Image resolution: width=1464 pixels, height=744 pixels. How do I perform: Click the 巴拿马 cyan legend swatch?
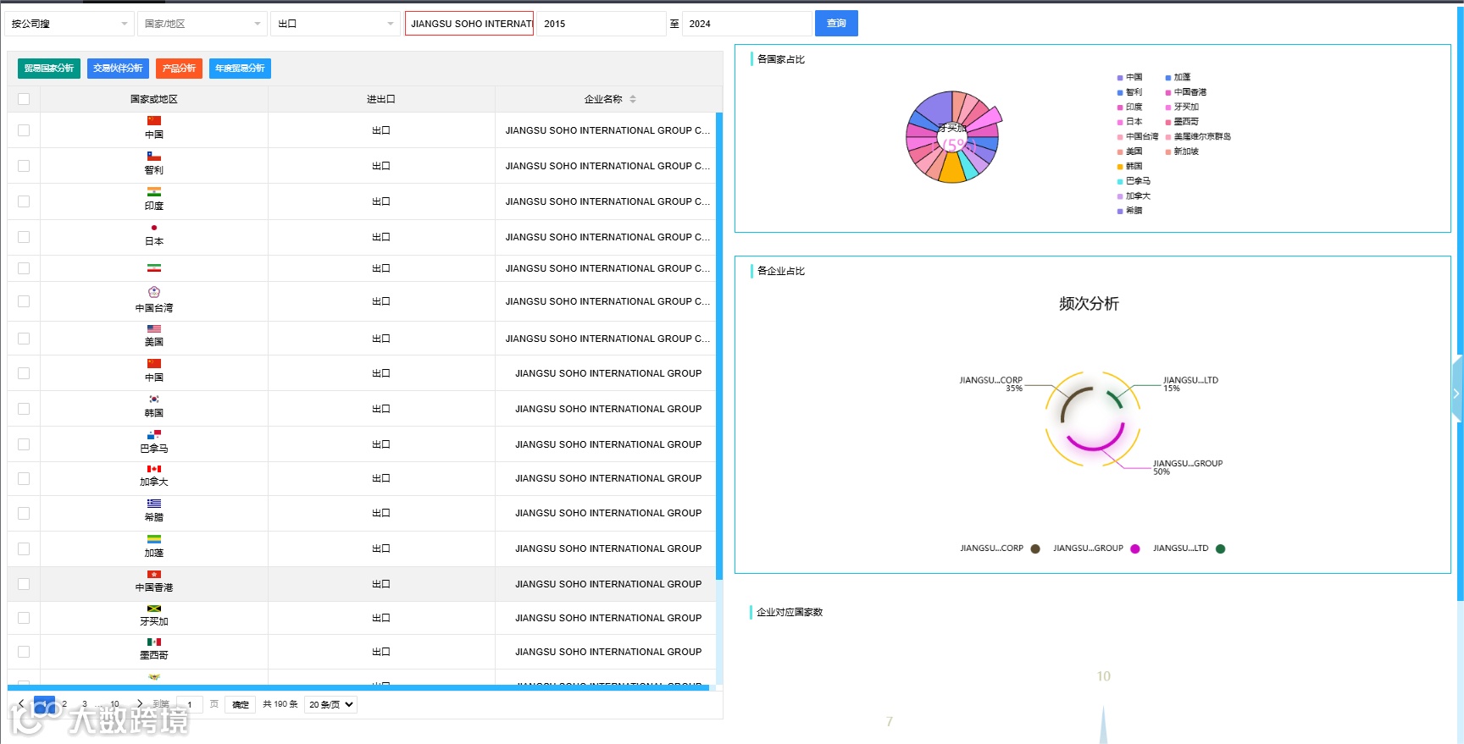pos(1120,181)
